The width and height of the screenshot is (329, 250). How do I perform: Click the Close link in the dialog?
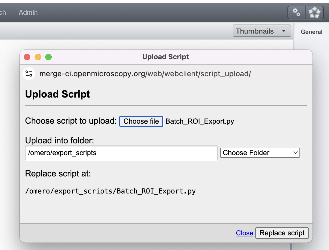pyautogui.click(x=244, y=233)
